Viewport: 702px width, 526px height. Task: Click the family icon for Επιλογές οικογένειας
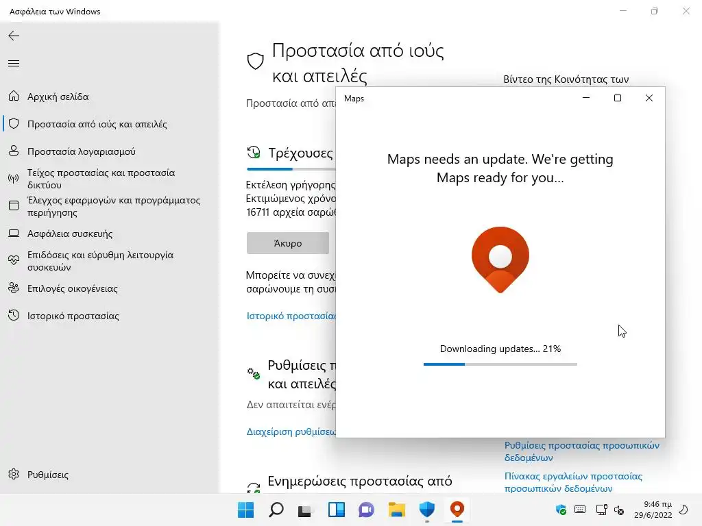[14, 288]
